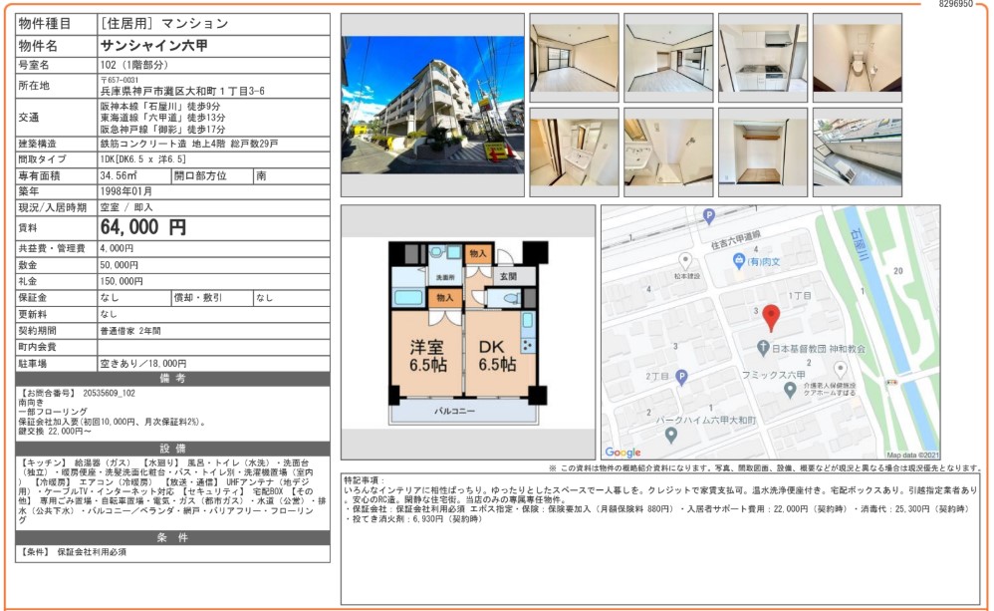Click the parking icon above 住吉六甲道線 road
This screenshot has height=611, width=994.
tap(709, 215)
